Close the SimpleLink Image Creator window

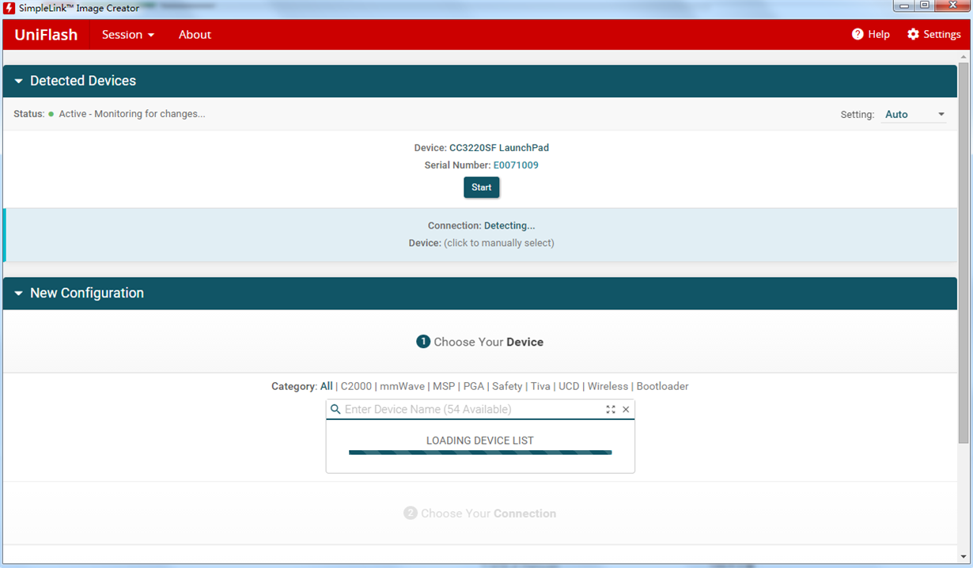[952, 6]
